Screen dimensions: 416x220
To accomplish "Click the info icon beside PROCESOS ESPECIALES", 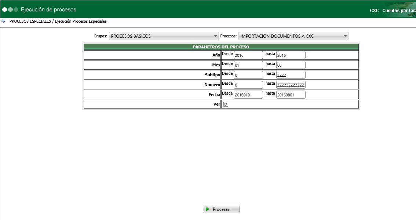I will (x=3, y=21).
